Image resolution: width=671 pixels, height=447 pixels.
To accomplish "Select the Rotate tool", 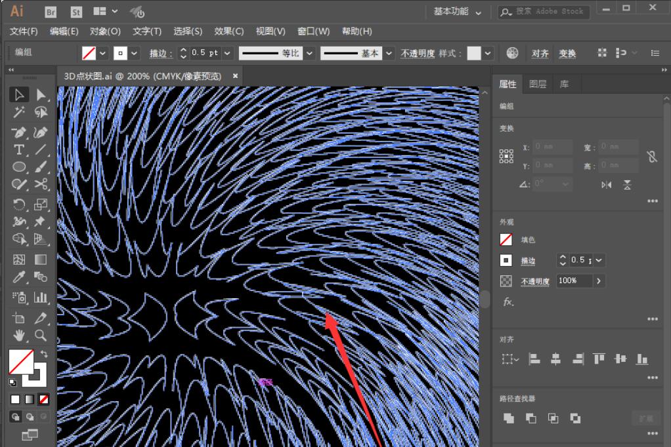I will 19,204.
